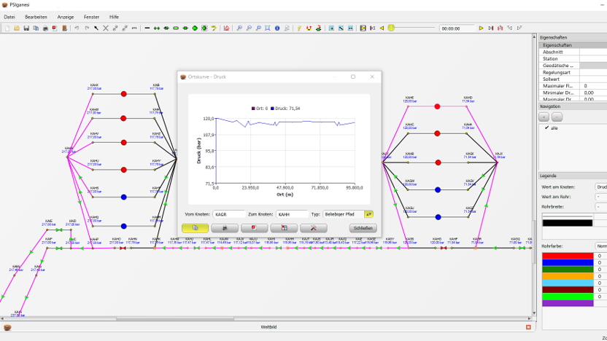The image size is (607, 341).
Task: Save the network with the floppy disk icon
Action: click(26, 28)
